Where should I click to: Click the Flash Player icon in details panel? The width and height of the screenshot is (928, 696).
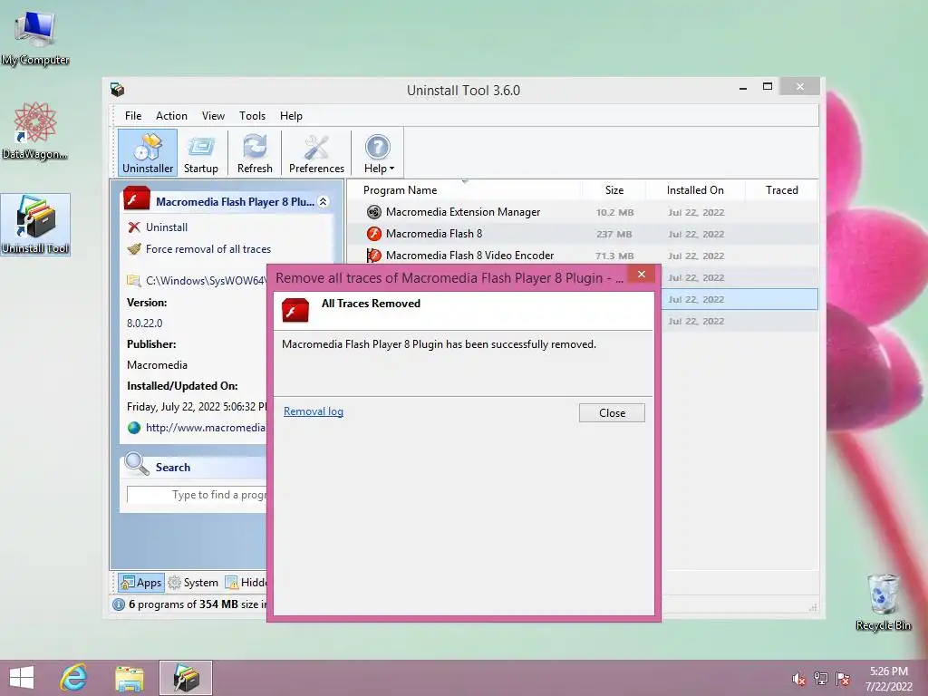pos(137,199)
